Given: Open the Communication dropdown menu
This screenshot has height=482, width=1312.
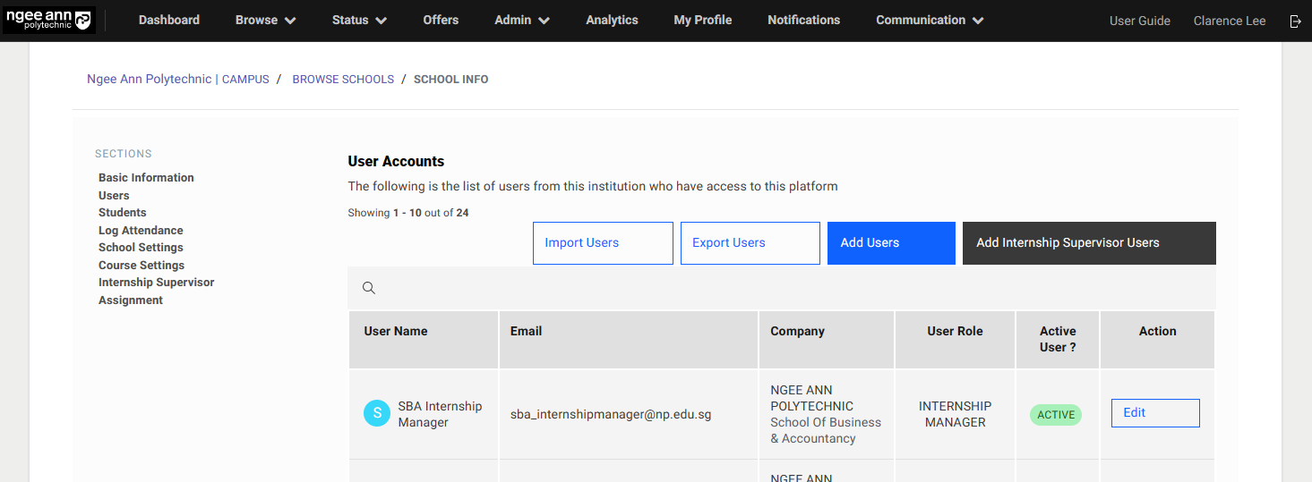Looking at the screenshot, I should coord(930,21).
